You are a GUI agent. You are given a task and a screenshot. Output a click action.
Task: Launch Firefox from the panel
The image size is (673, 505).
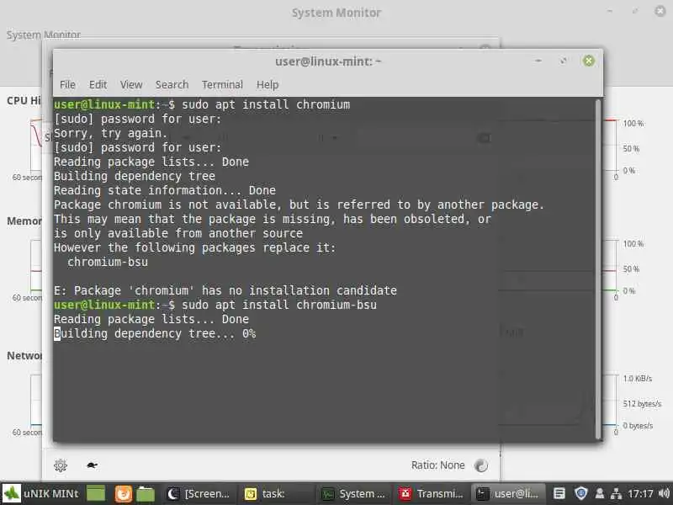(123, 494)
